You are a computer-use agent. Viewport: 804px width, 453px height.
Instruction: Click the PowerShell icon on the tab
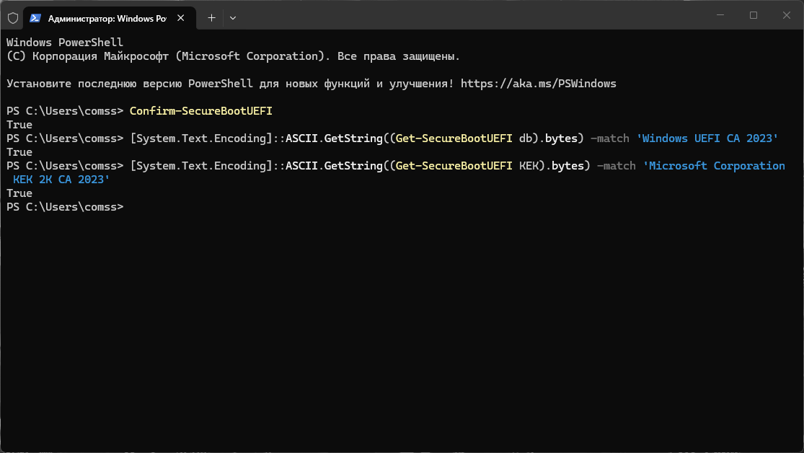click(35, 17)
